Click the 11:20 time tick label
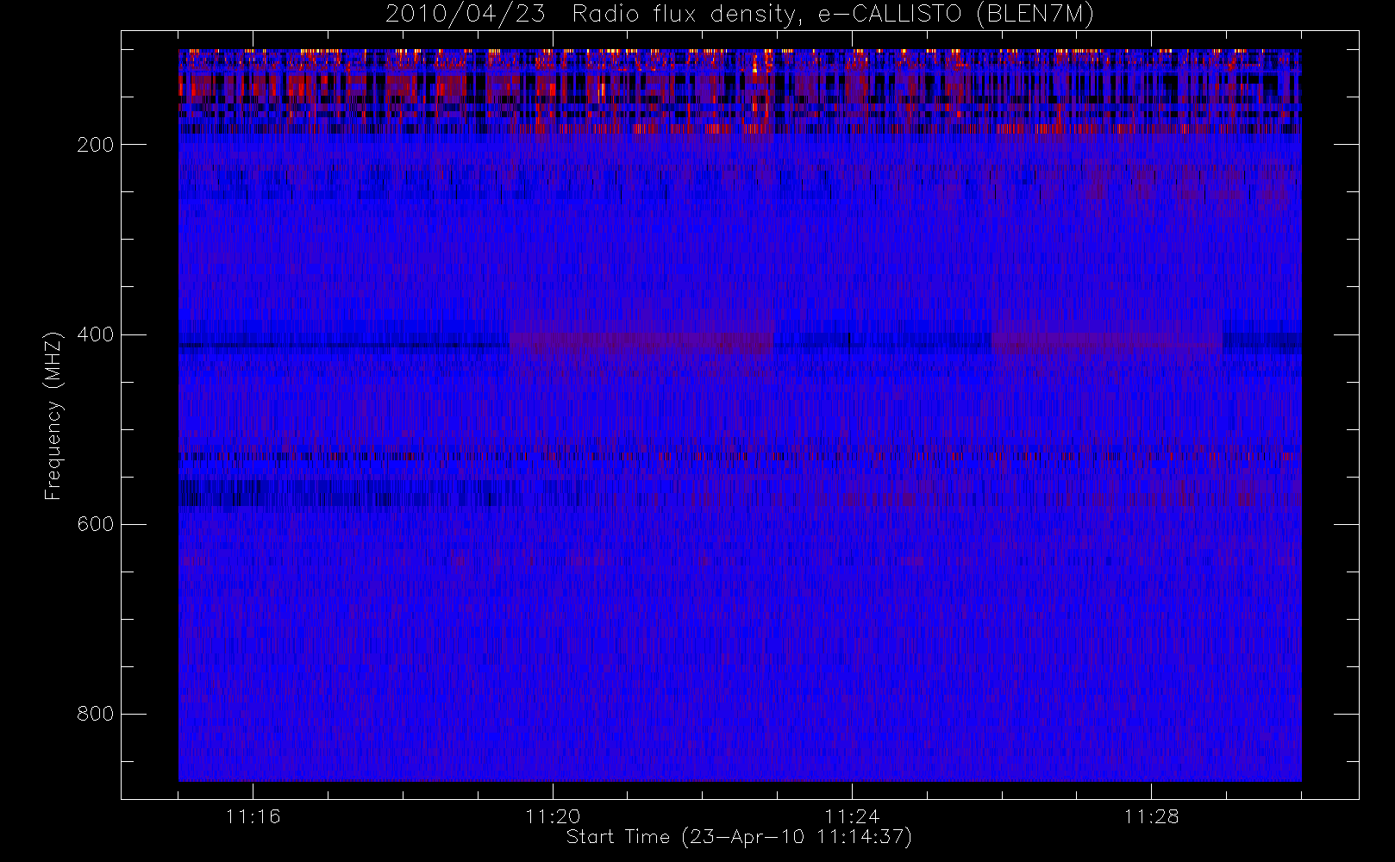The width and height of the screenshot is (1395, 862). (x=553, y=816)
